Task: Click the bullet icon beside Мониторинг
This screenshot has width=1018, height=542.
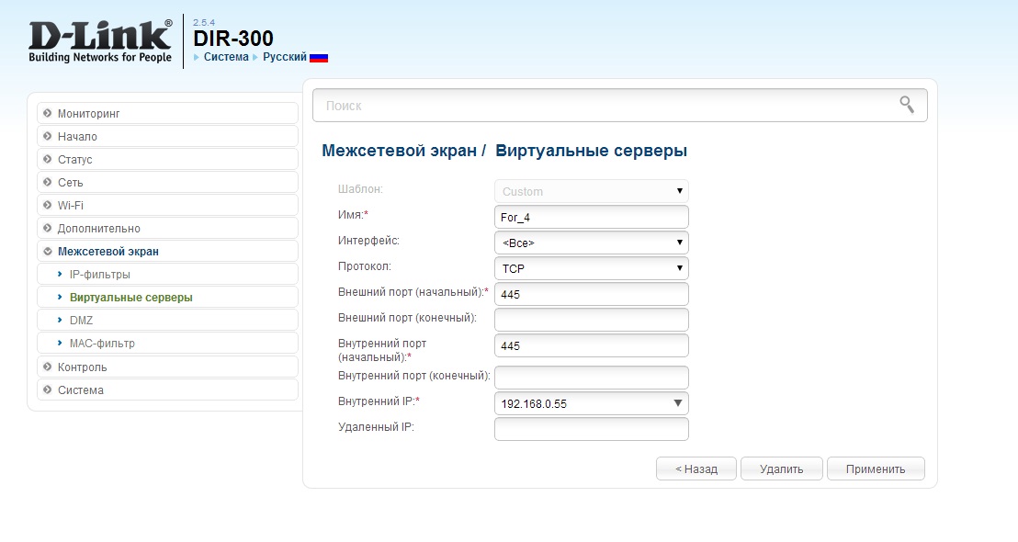Action: (x=48, y=113)
